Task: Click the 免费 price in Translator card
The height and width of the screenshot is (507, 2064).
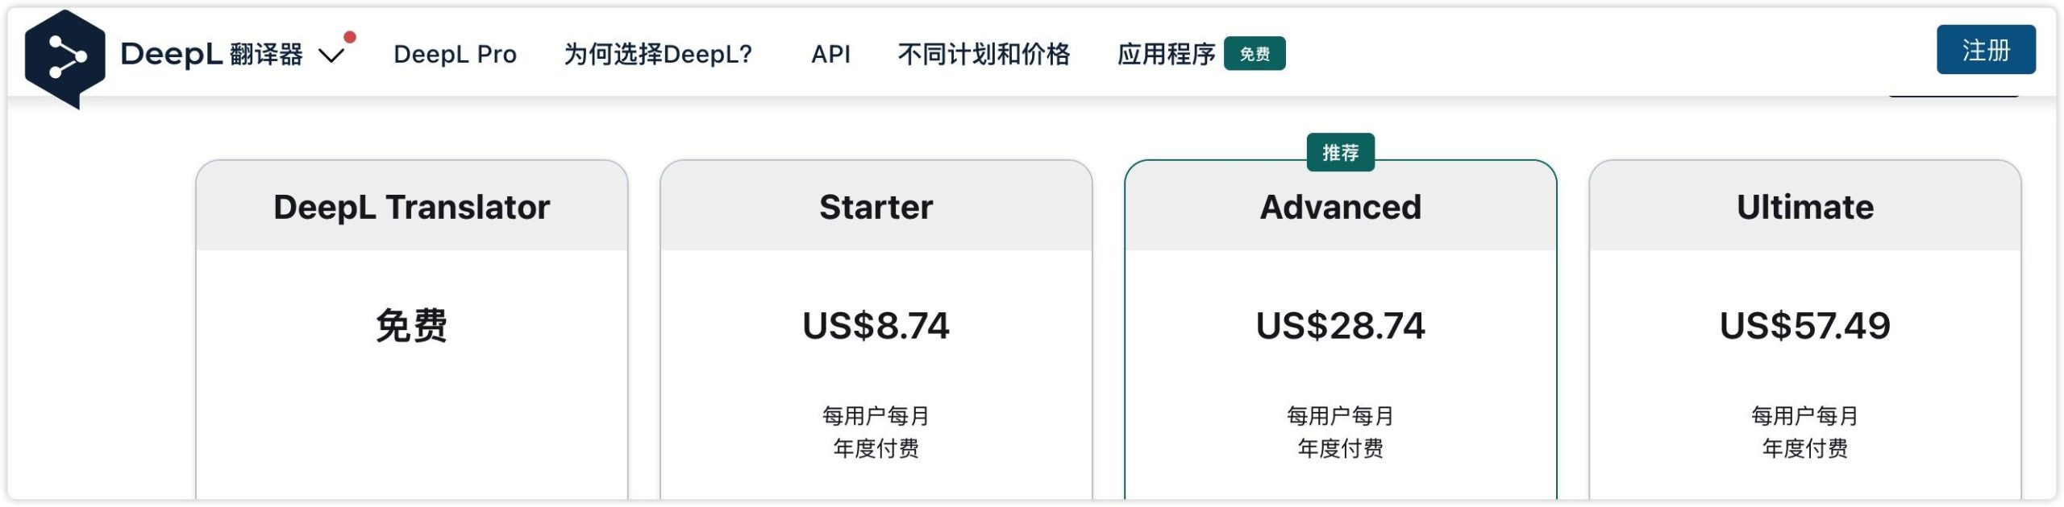Action: pyautogui.click(x=411, y=326)
